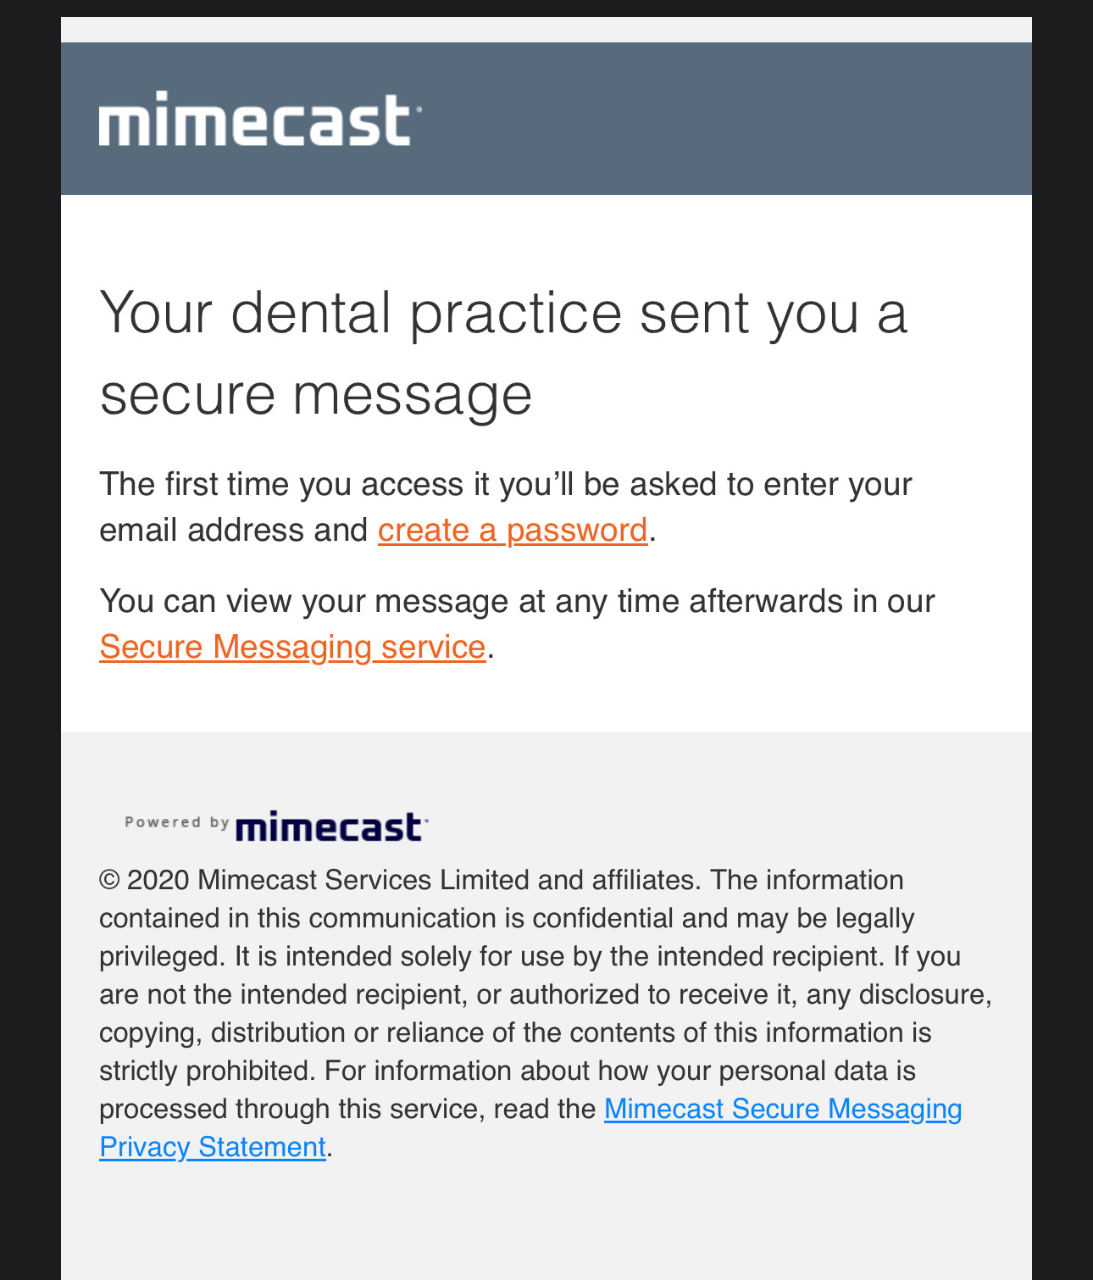The height and width of the screenshot is (1280, 1093).
Task: Open the Secure Messaging service link
Action: 291,647
